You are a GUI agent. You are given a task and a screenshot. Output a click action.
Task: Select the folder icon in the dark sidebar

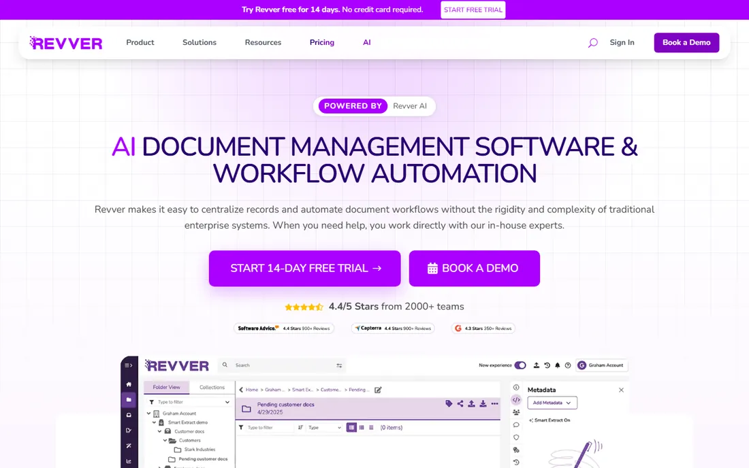click(x=129, y=400)
